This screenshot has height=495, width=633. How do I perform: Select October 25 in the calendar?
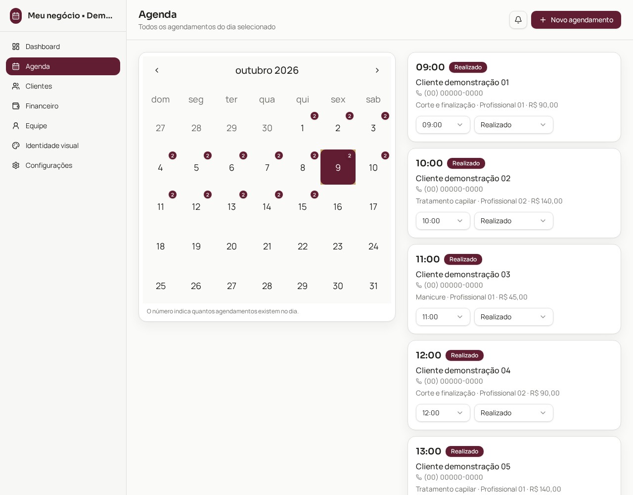coord(161,286)
